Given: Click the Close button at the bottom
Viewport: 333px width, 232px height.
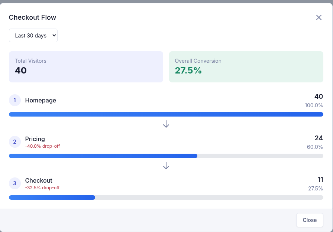Looking at the screenshot, I should pyautogui.click(x=310, y=220).
